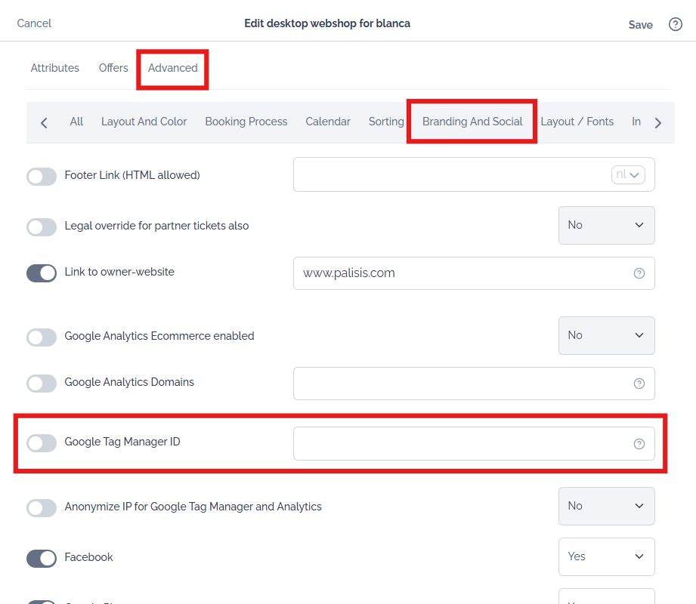The height and width of the screenshot is (604, 696).
Task: Click help icon in owner-website field
Action: (x=639, y=273)
